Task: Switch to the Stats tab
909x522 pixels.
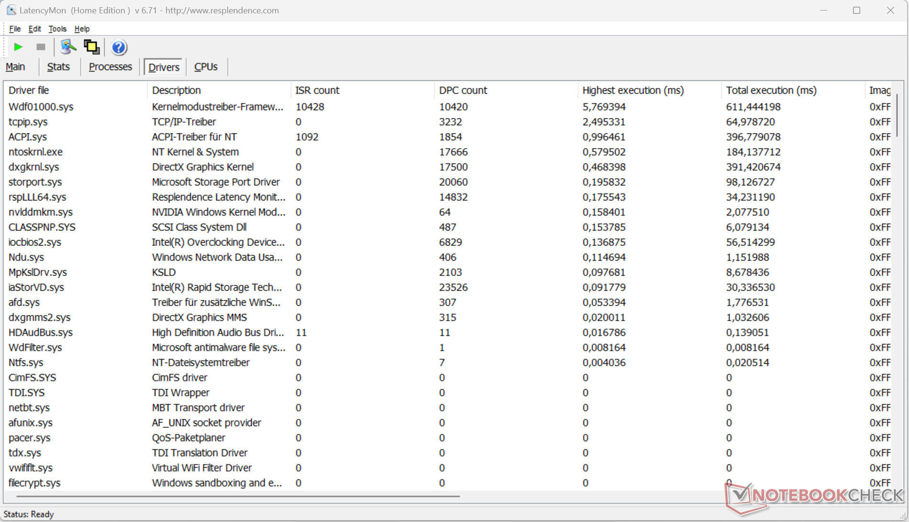Action: coord(58,67)
